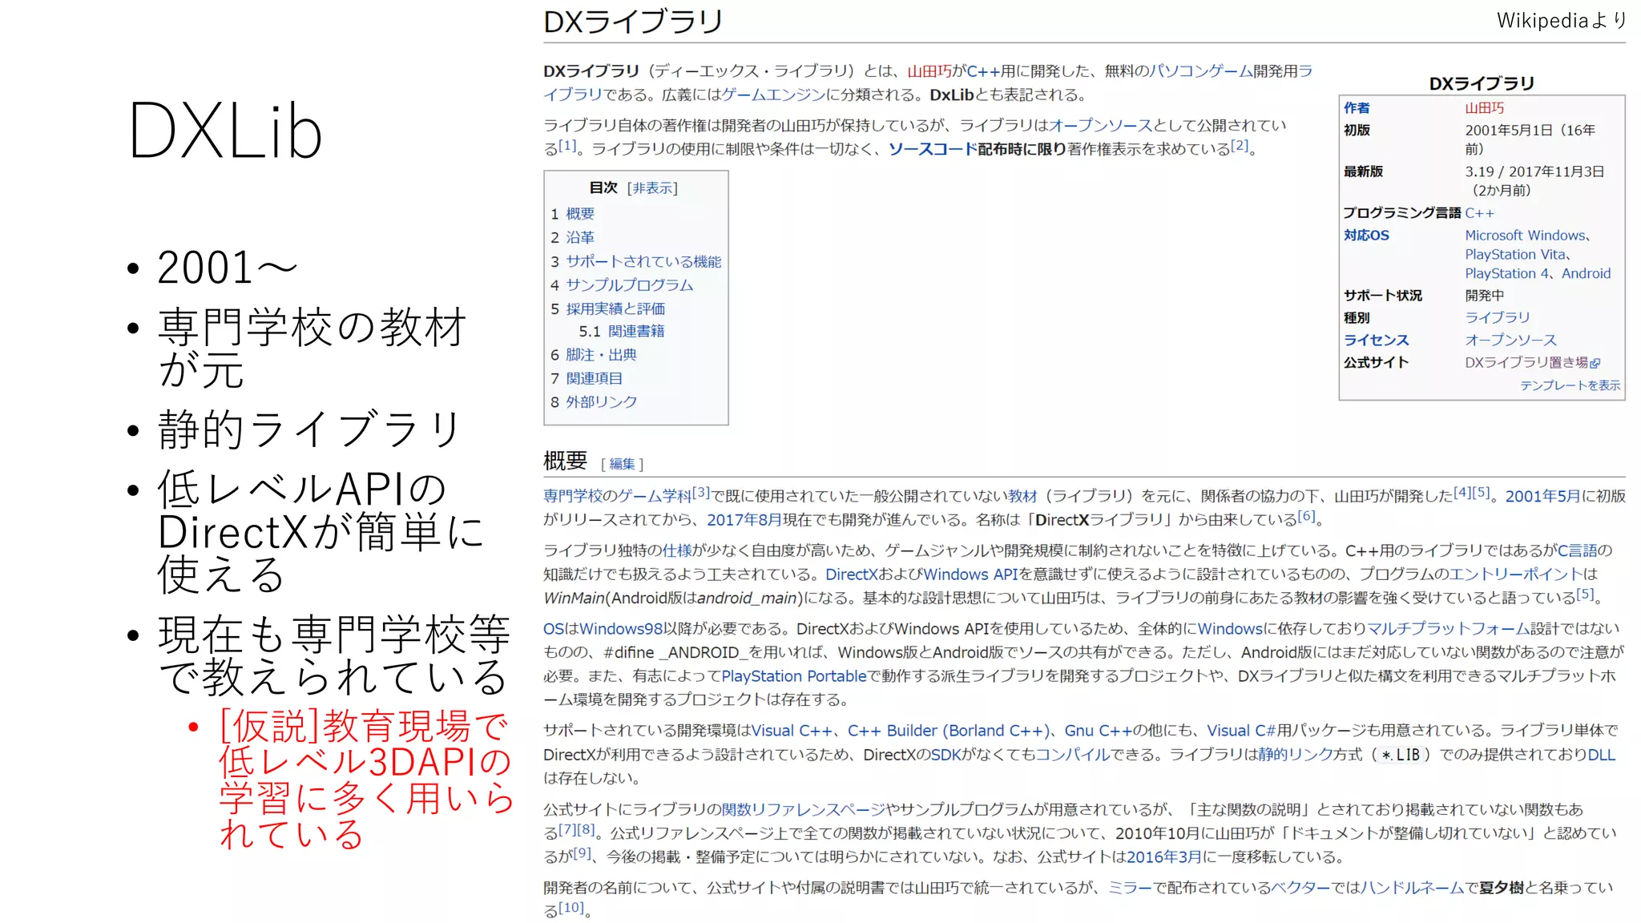This screenshot has width=1641, height=923.
Task: Open マルチプラットフォーム link
Action: coord(1448,629)
